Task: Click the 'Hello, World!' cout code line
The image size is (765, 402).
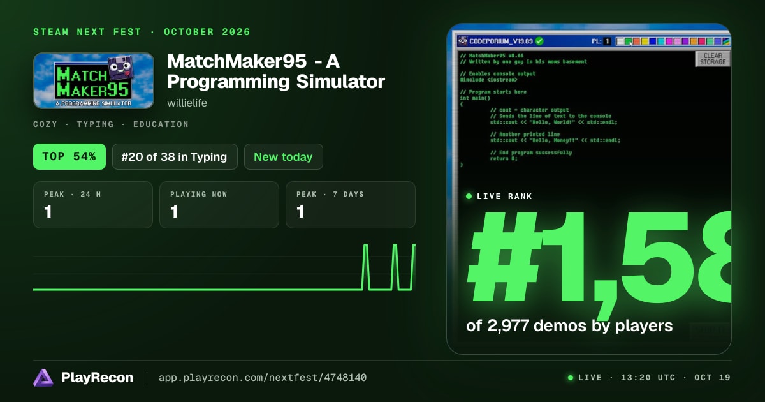Action: pyautogui.click(x=553, y=123)
